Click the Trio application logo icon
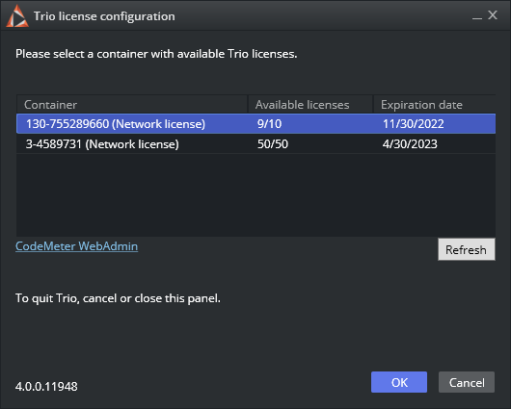This screenshot has width=511, height=409. (x=17, y=16)
